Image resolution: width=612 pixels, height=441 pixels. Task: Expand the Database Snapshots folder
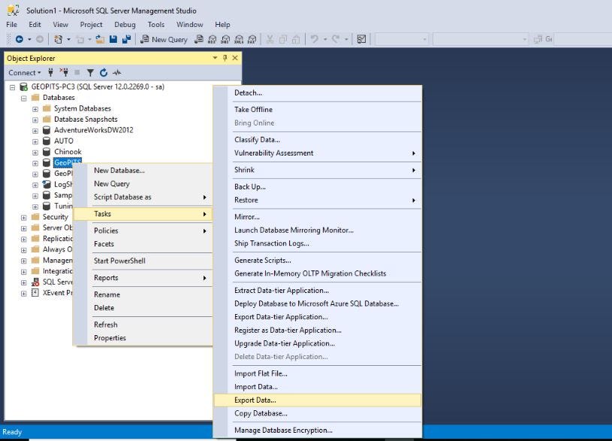click(35, 120)
